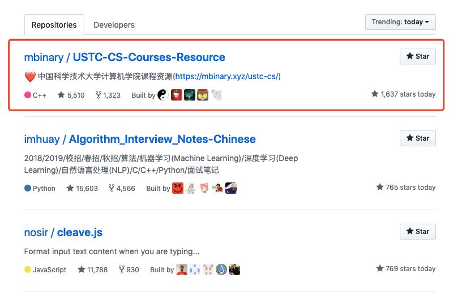Open fourth contributor avatar in USTC-CS row
Image resolution: width=449 pixels, height=296 pixels.
point(203,95)
